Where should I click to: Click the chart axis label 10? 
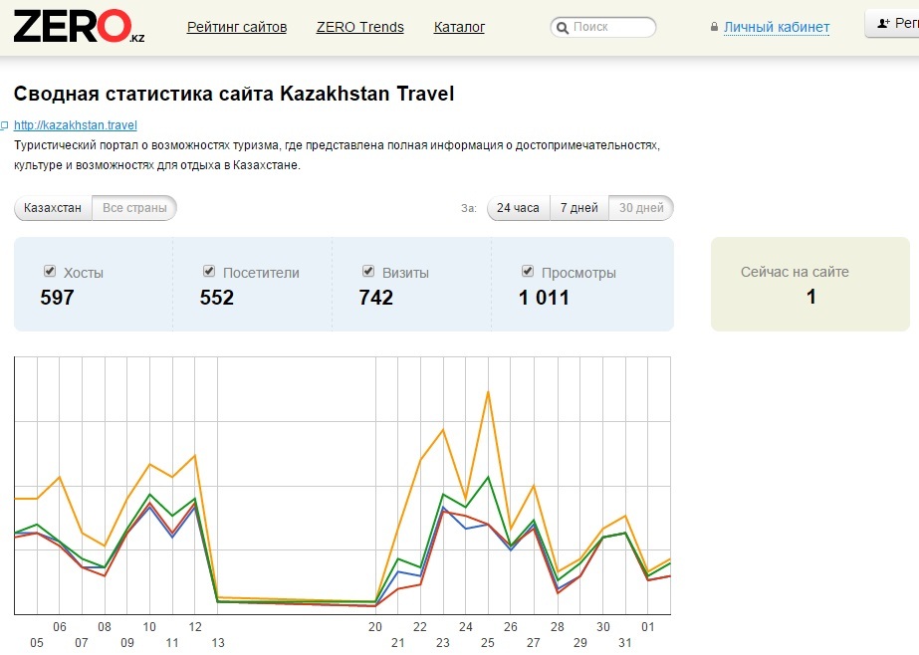coord(149,627)
